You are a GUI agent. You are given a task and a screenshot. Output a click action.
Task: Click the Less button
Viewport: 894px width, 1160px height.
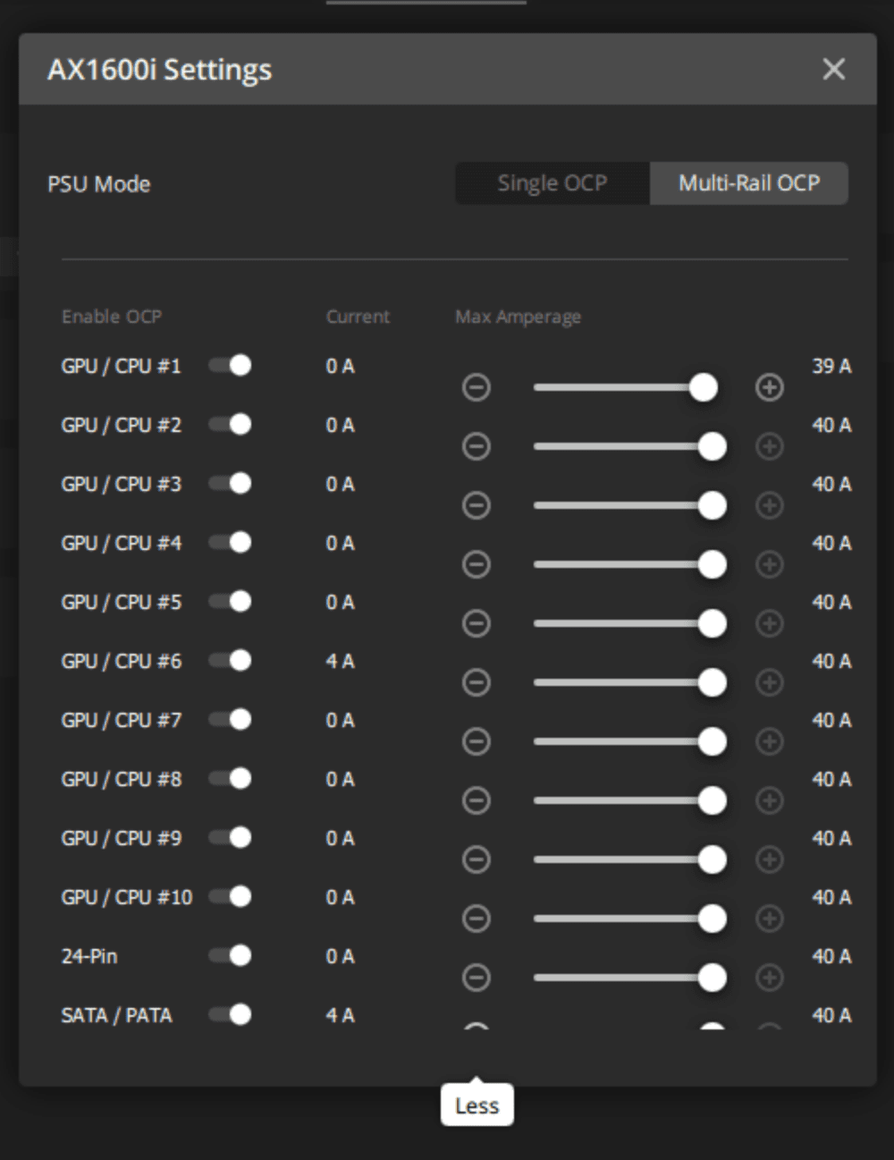click(x=477, y=1106)
